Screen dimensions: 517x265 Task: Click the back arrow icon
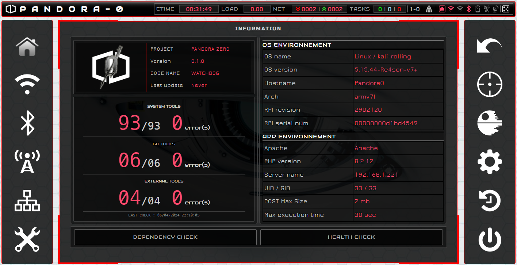pyautogui.click(x=489, y=46)
